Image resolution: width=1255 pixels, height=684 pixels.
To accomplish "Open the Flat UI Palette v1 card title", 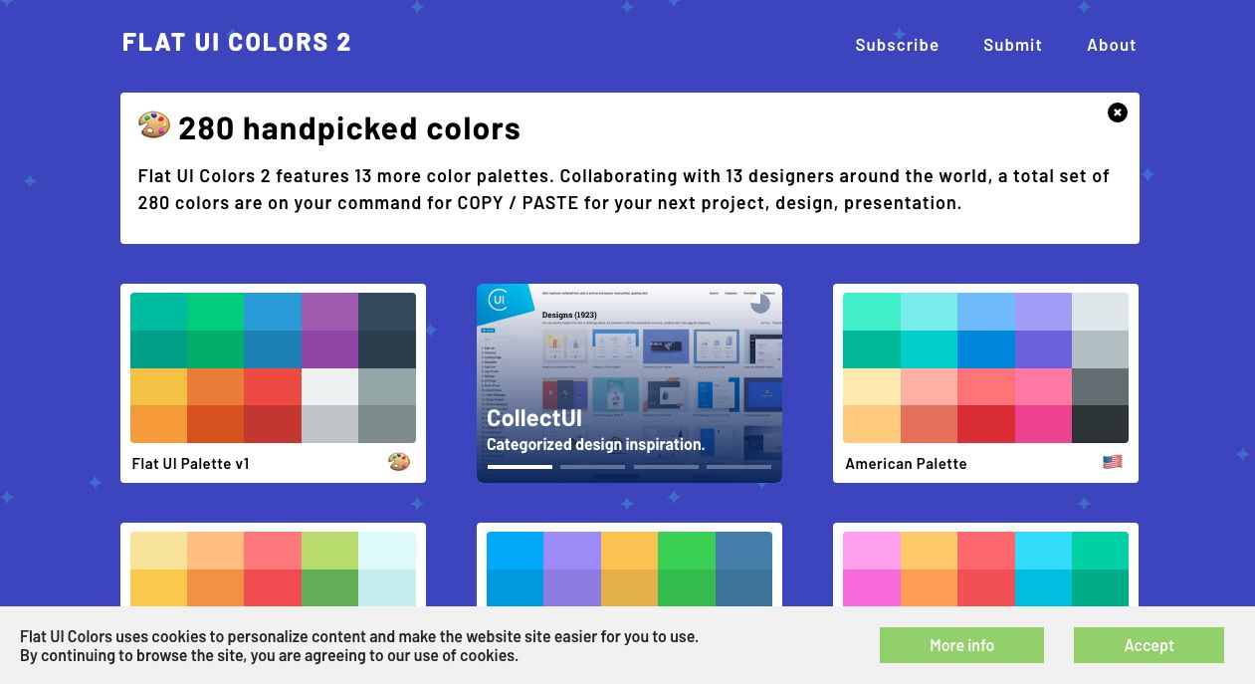I will [190, 464].
